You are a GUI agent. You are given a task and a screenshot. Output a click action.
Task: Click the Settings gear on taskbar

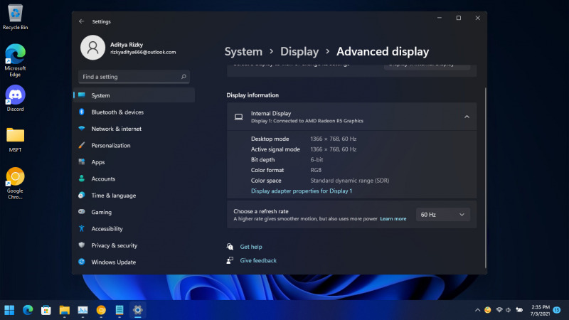click(x=137, y=310)
